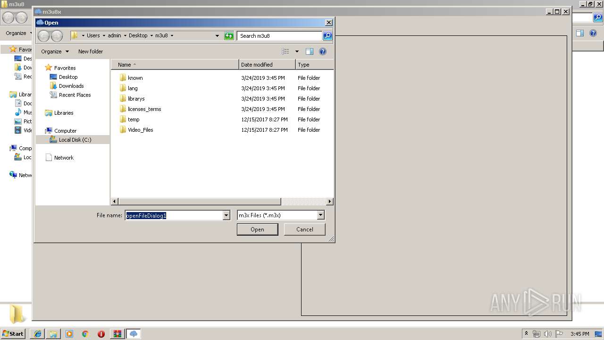Viewport: 604px width, 340px height.
Task: Click preview pane icon in background explorer window
Action: coord(580,33)
